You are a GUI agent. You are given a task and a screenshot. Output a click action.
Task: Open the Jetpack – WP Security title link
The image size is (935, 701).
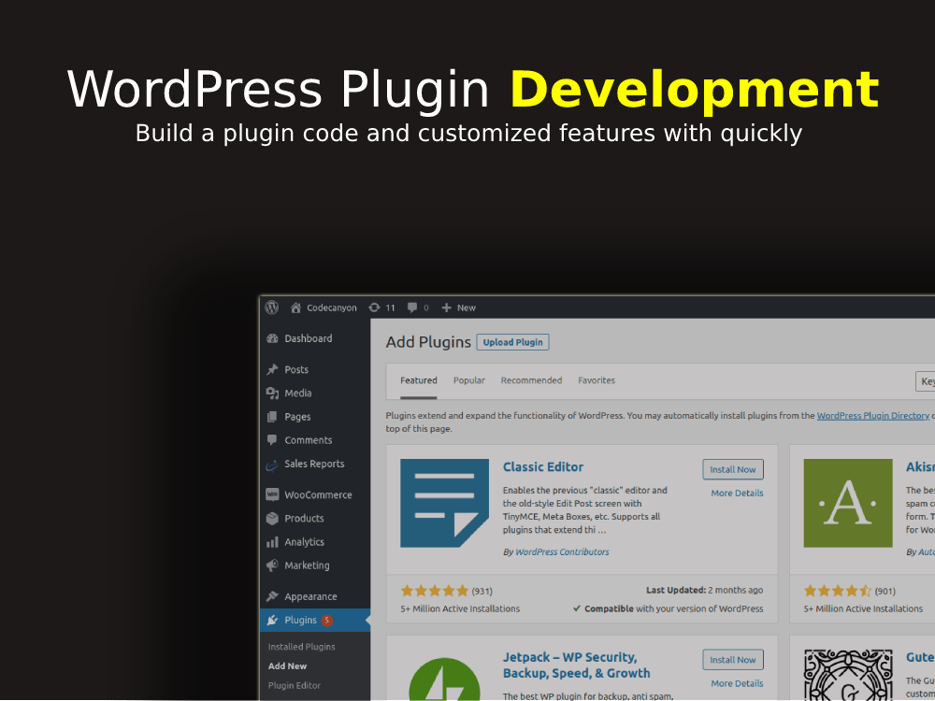point(576,665)
